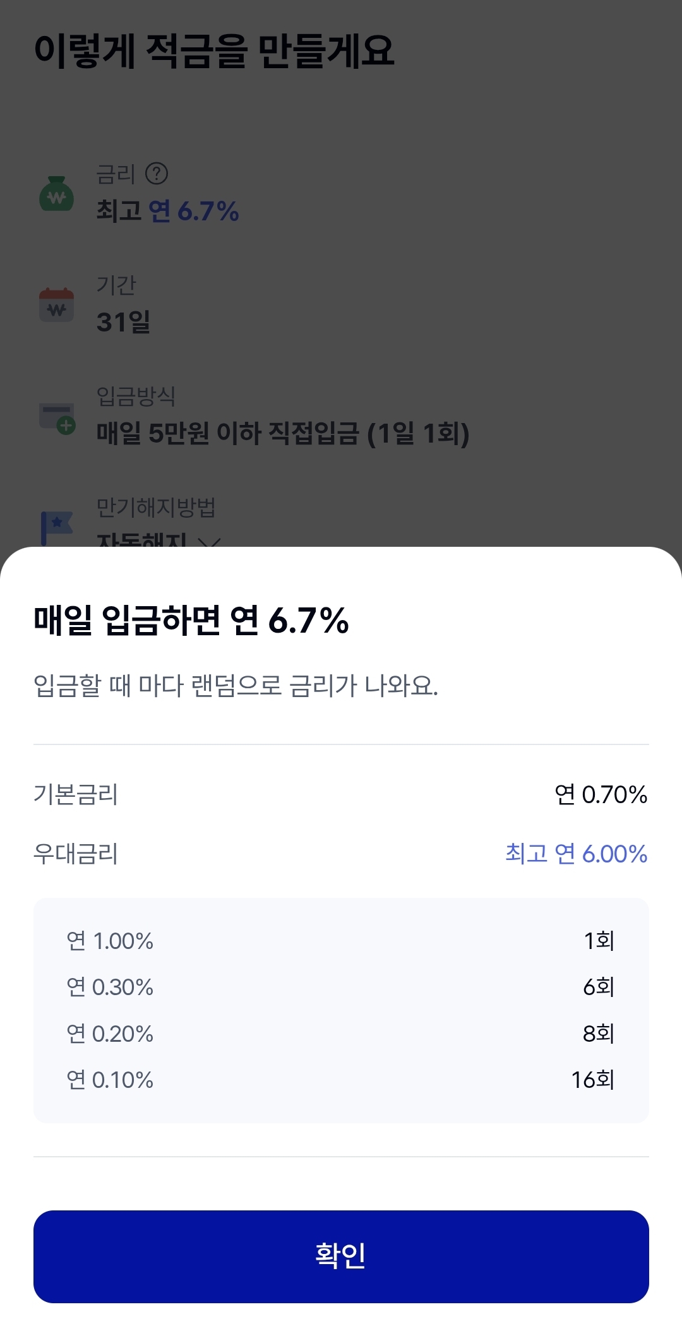Click the red calendar icon next to 기간
The image size is (682, 1343).
point(57,305)
